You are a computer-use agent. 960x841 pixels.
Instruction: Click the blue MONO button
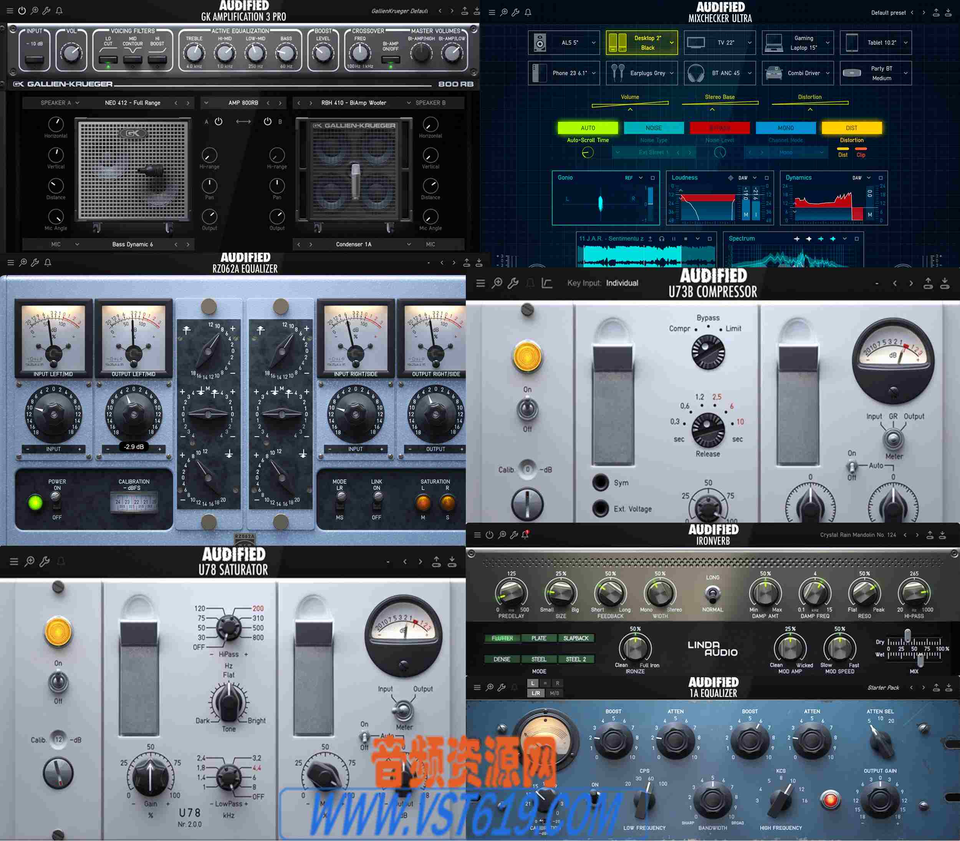point(786,127)
